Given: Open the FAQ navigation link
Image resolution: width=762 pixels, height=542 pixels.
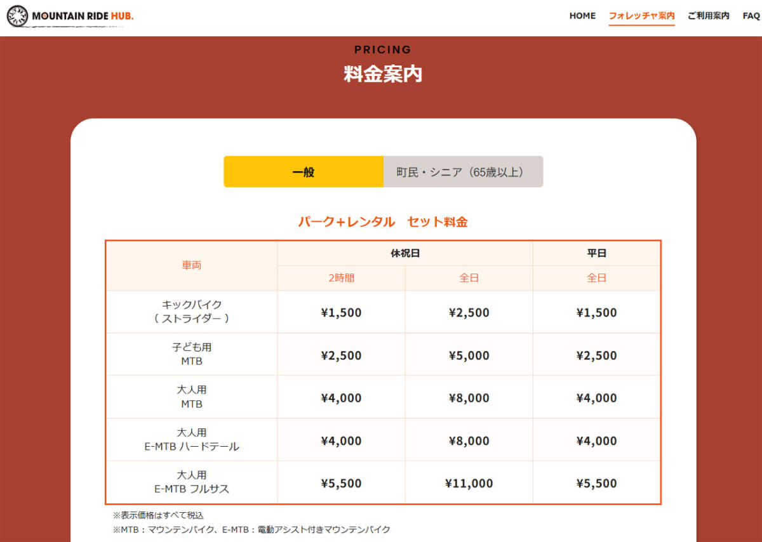Looking at the screenshot, I should pos(751,16).
